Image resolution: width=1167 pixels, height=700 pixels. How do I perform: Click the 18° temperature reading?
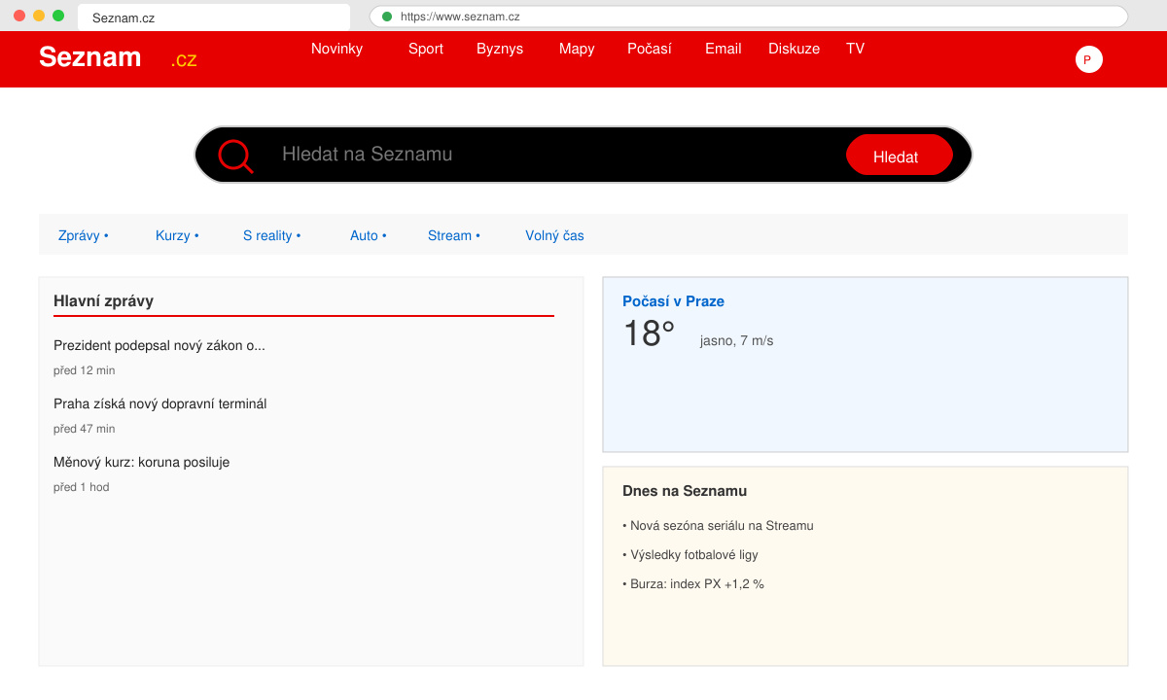649,333
